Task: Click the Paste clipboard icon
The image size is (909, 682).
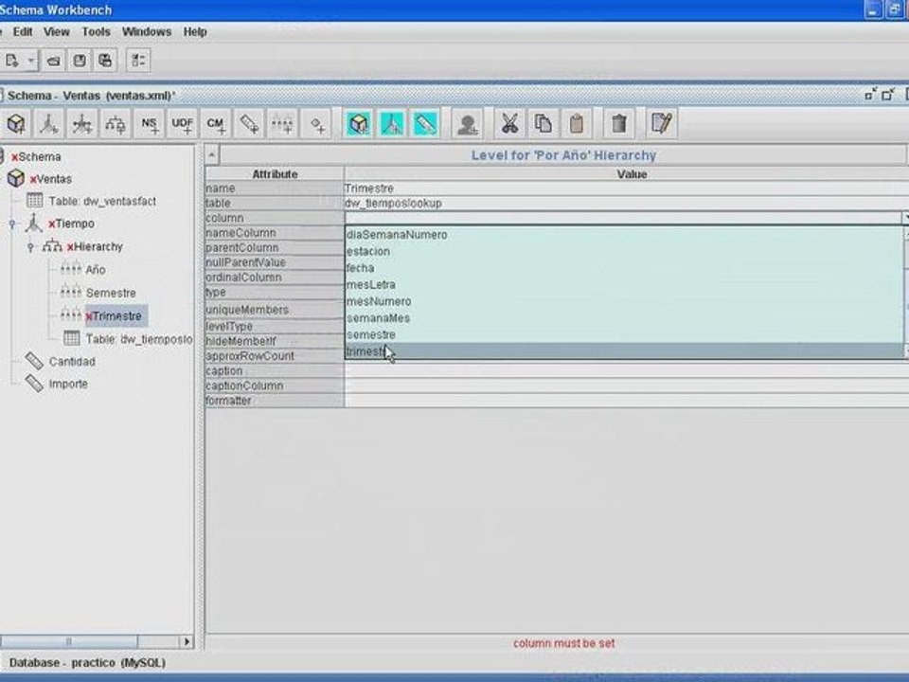Action: tap(577, 123)
